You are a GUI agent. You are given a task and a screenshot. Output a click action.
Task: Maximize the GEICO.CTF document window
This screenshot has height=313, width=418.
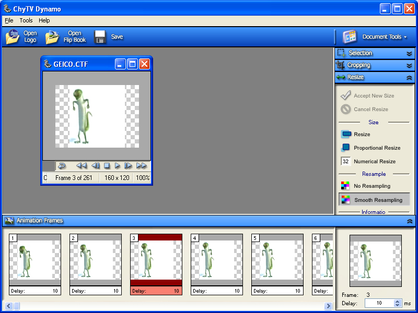point(132,64)
